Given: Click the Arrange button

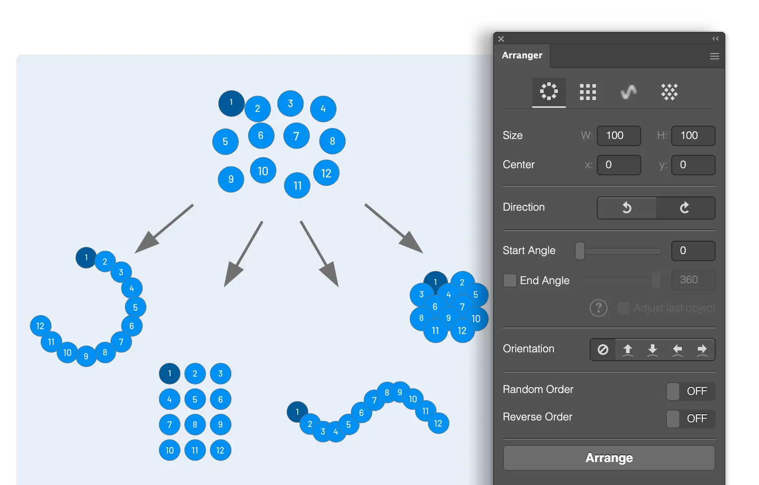Looking at the screenshot, I should coord(609,458).
